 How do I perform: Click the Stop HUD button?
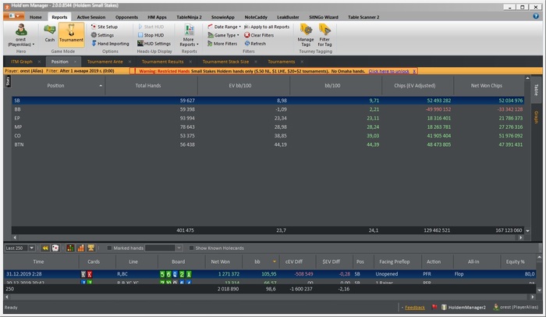coord(151,35)
